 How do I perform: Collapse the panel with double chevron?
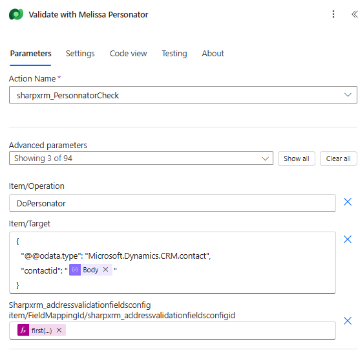click(354, 14)
